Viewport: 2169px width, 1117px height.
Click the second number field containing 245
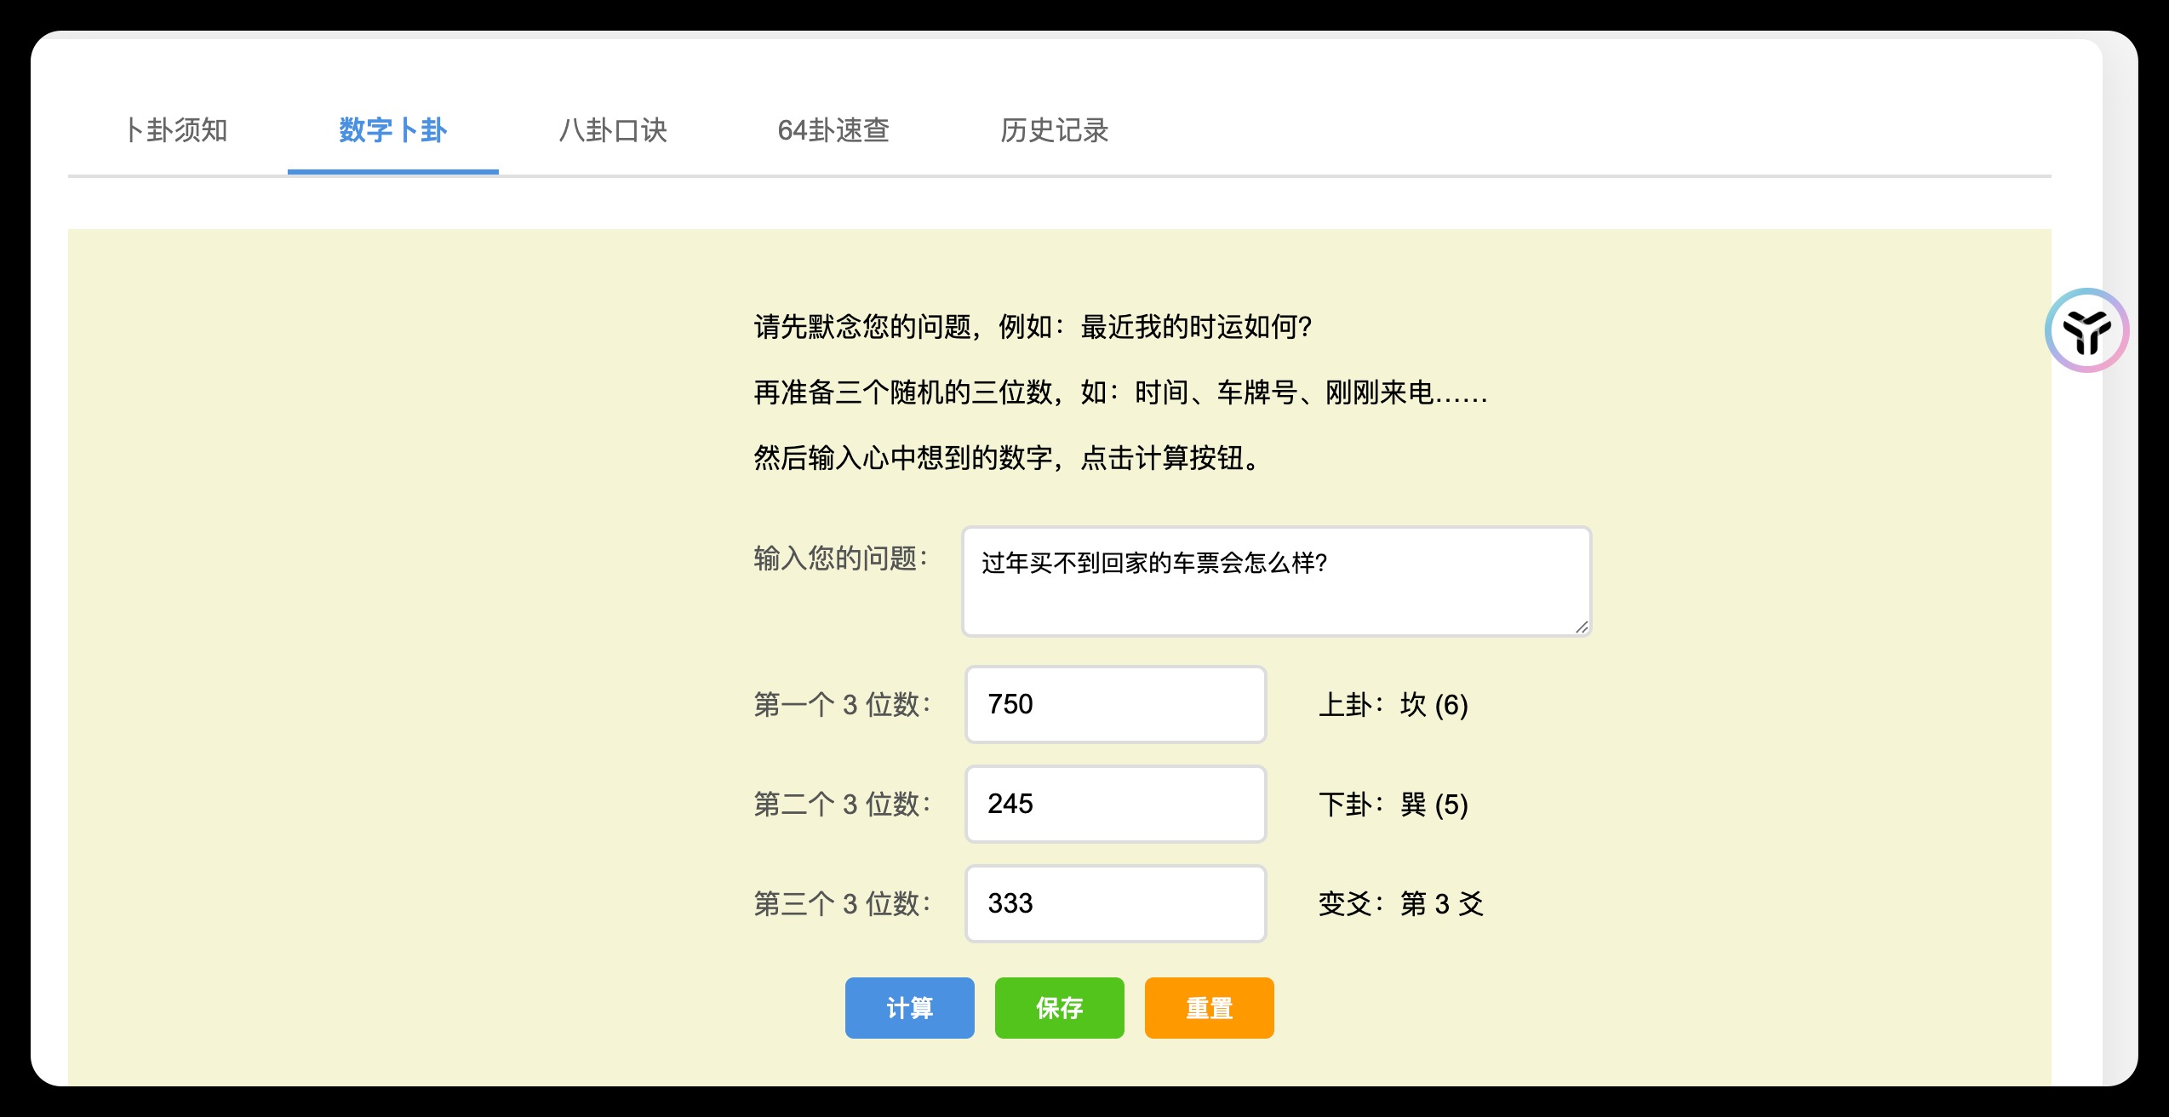click(1115, 804)
